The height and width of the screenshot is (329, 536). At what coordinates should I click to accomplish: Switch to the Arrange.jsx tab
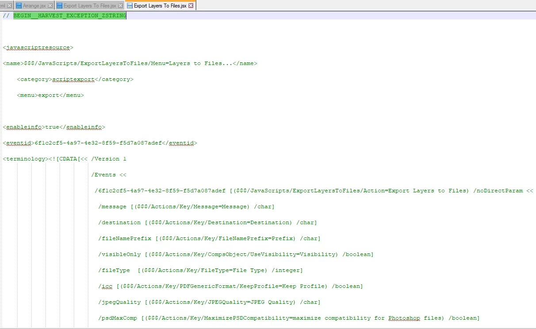(34, 6)
